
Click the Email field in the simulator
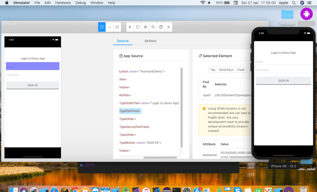tap(283, 62)
